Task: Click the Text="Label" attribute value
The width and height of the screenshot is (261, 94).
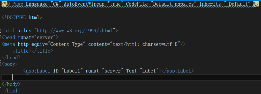Action: [x=149, y=71]
